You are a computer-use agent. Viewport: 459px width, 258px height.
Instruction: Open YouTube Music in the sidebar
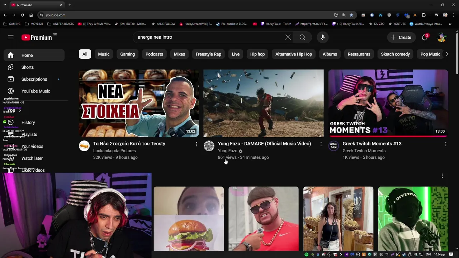pyautogui.click(x=34, y=91)
